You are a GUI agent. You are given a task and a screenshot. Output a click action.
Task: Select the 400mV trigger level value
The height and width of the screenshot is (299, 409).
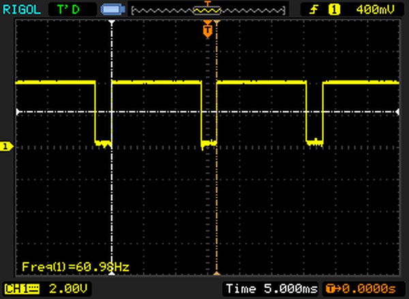tap(372, 10)
